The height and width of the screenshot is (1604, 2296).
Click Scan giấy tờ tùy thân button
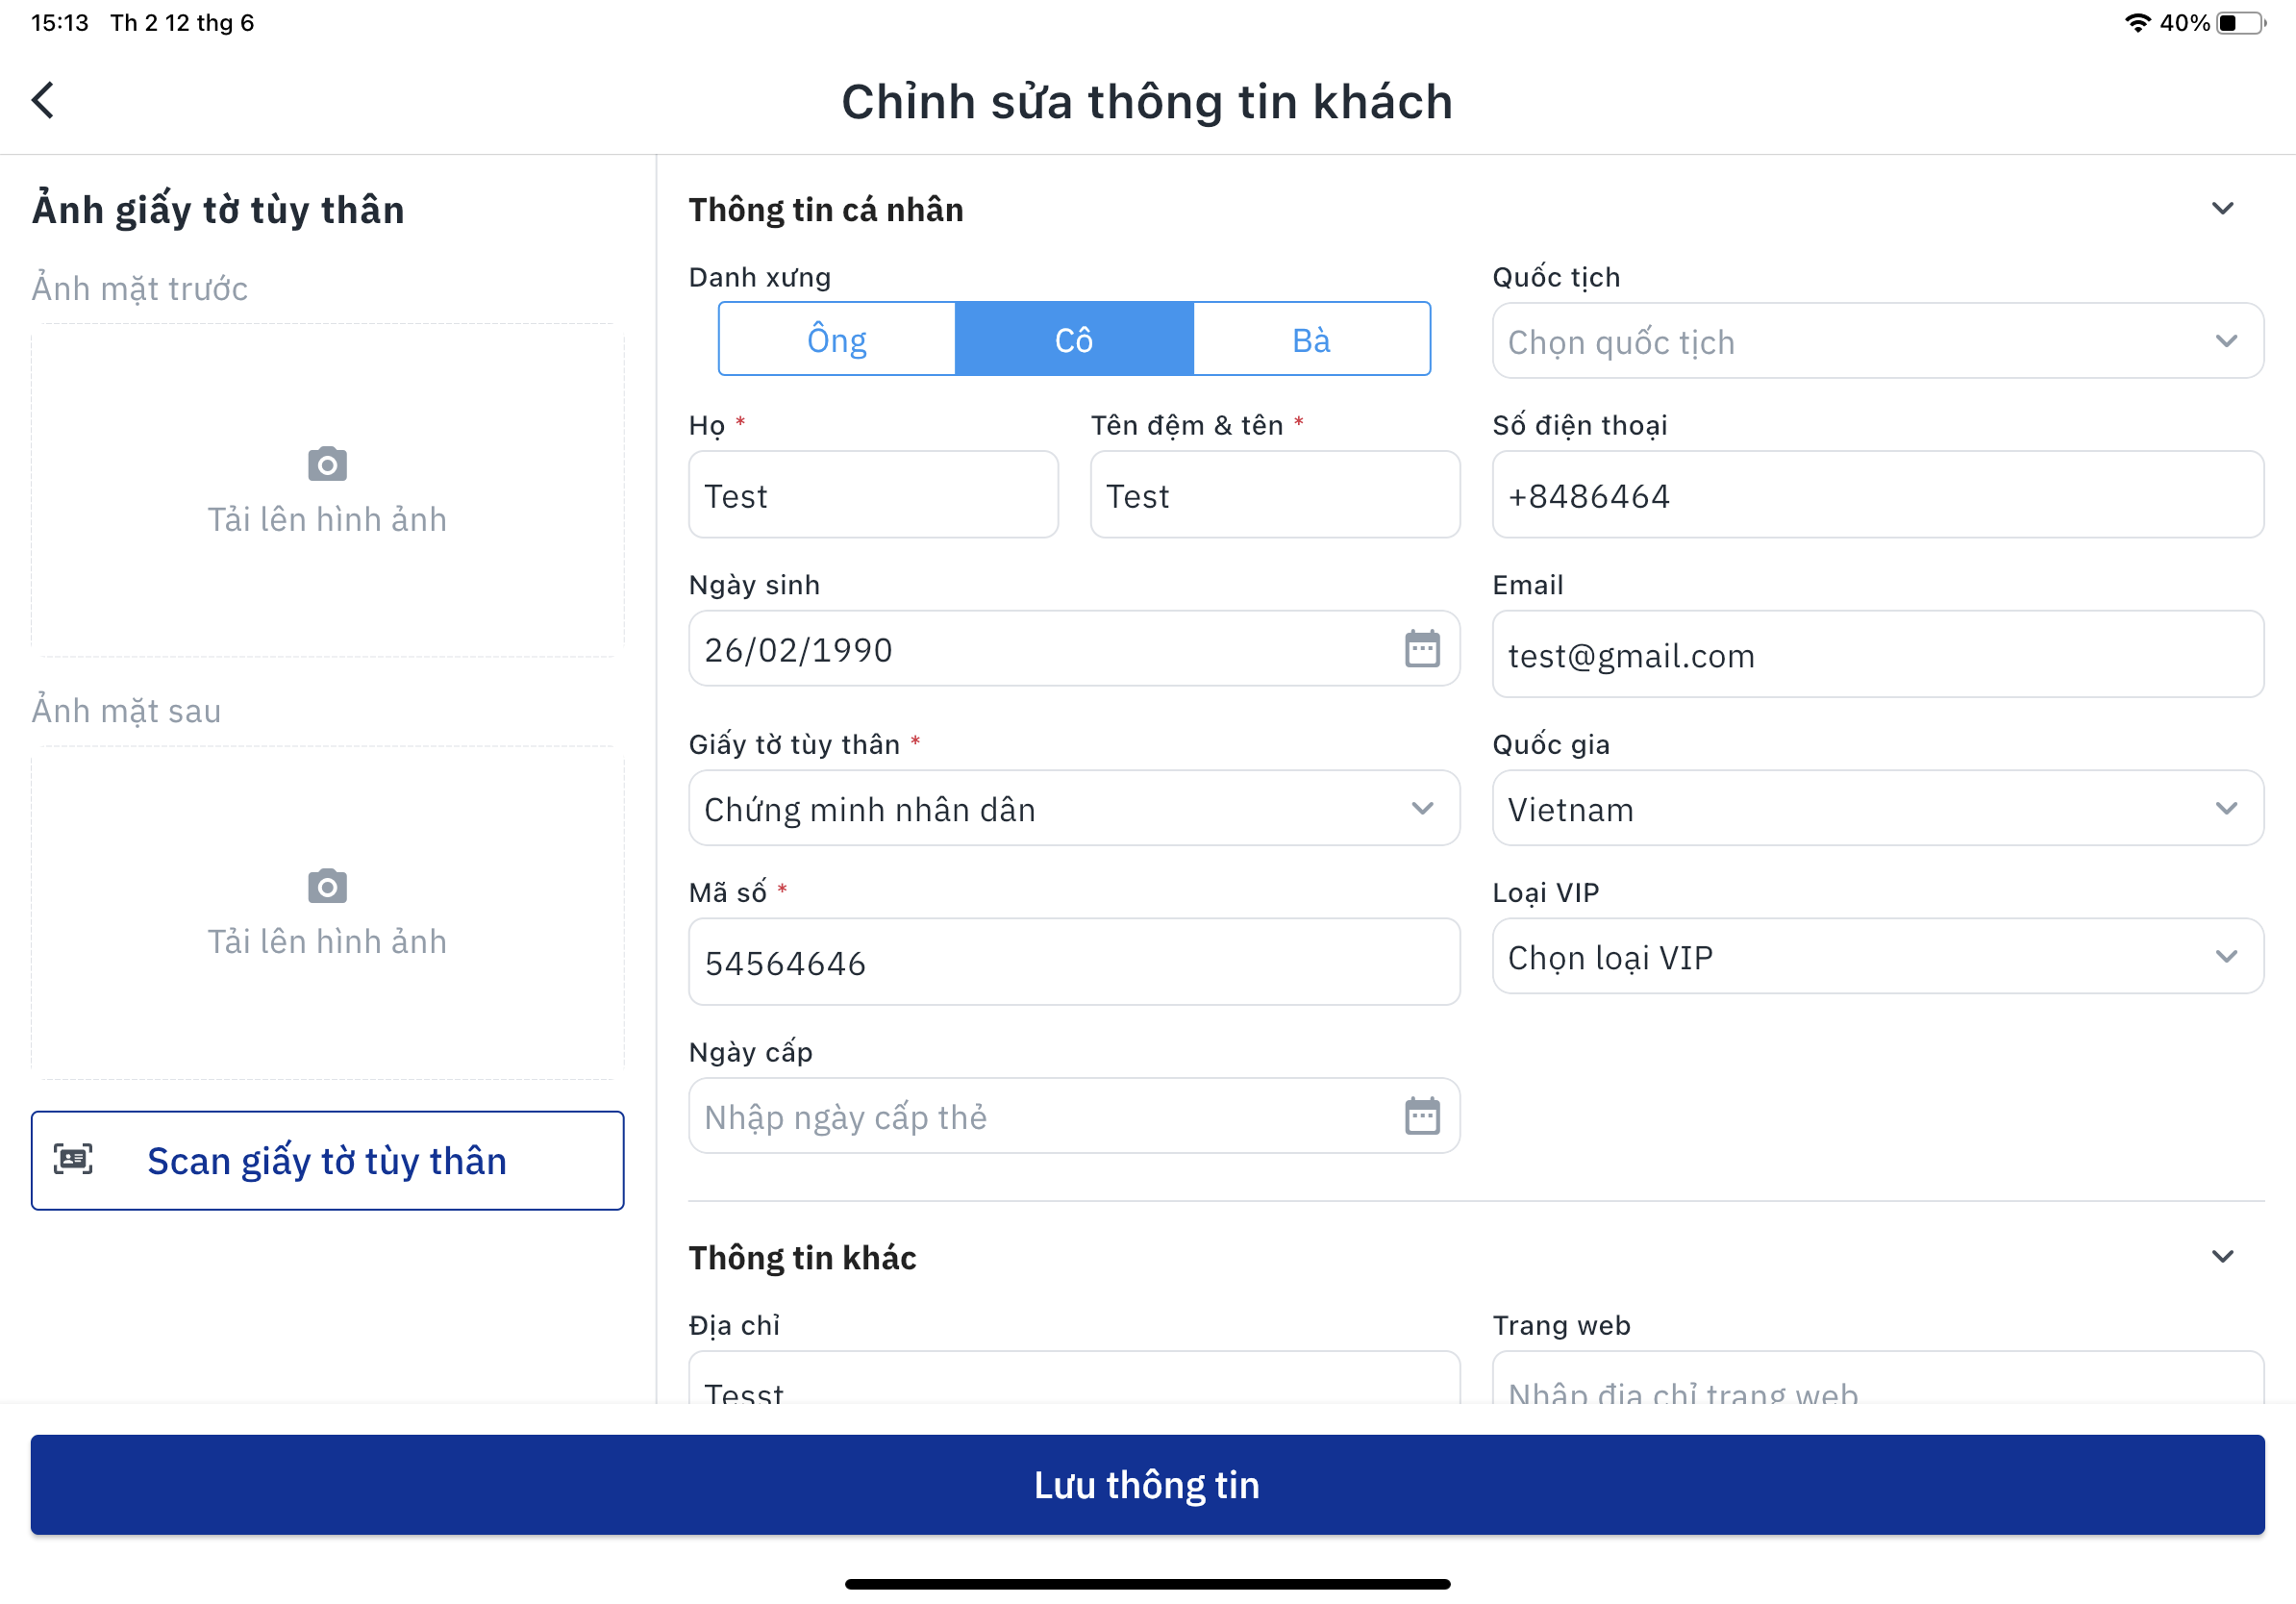tap(327, 1160)
